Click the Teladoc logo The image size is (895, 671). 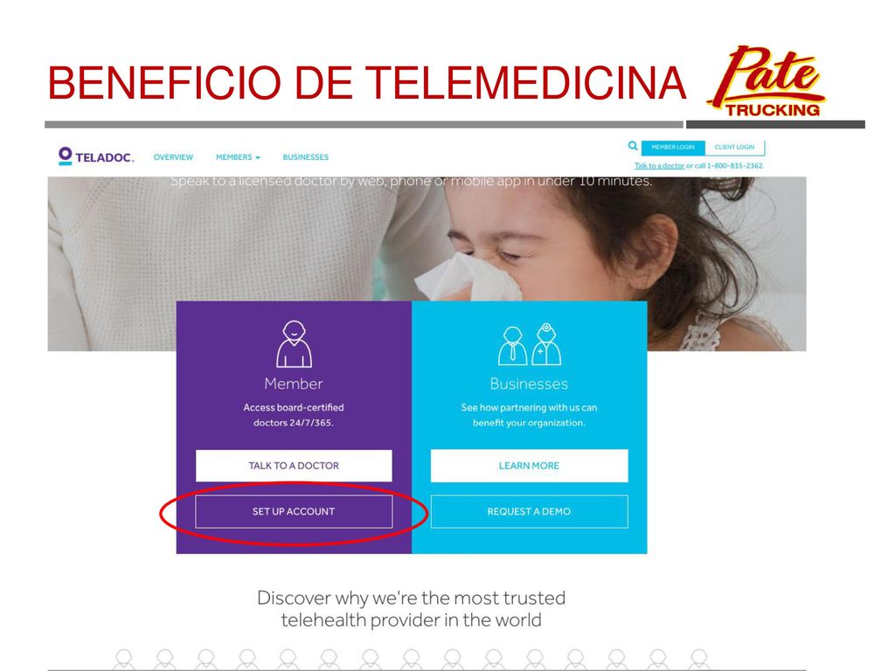click(96, 156)
